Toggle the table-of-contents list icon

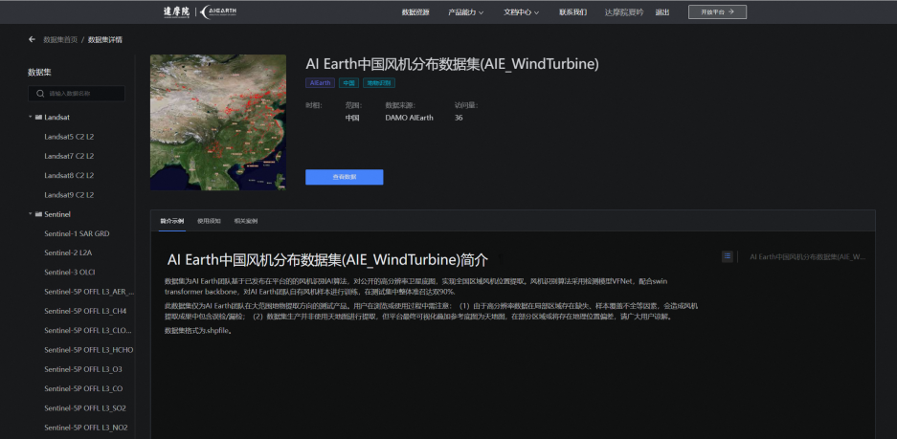728,256
